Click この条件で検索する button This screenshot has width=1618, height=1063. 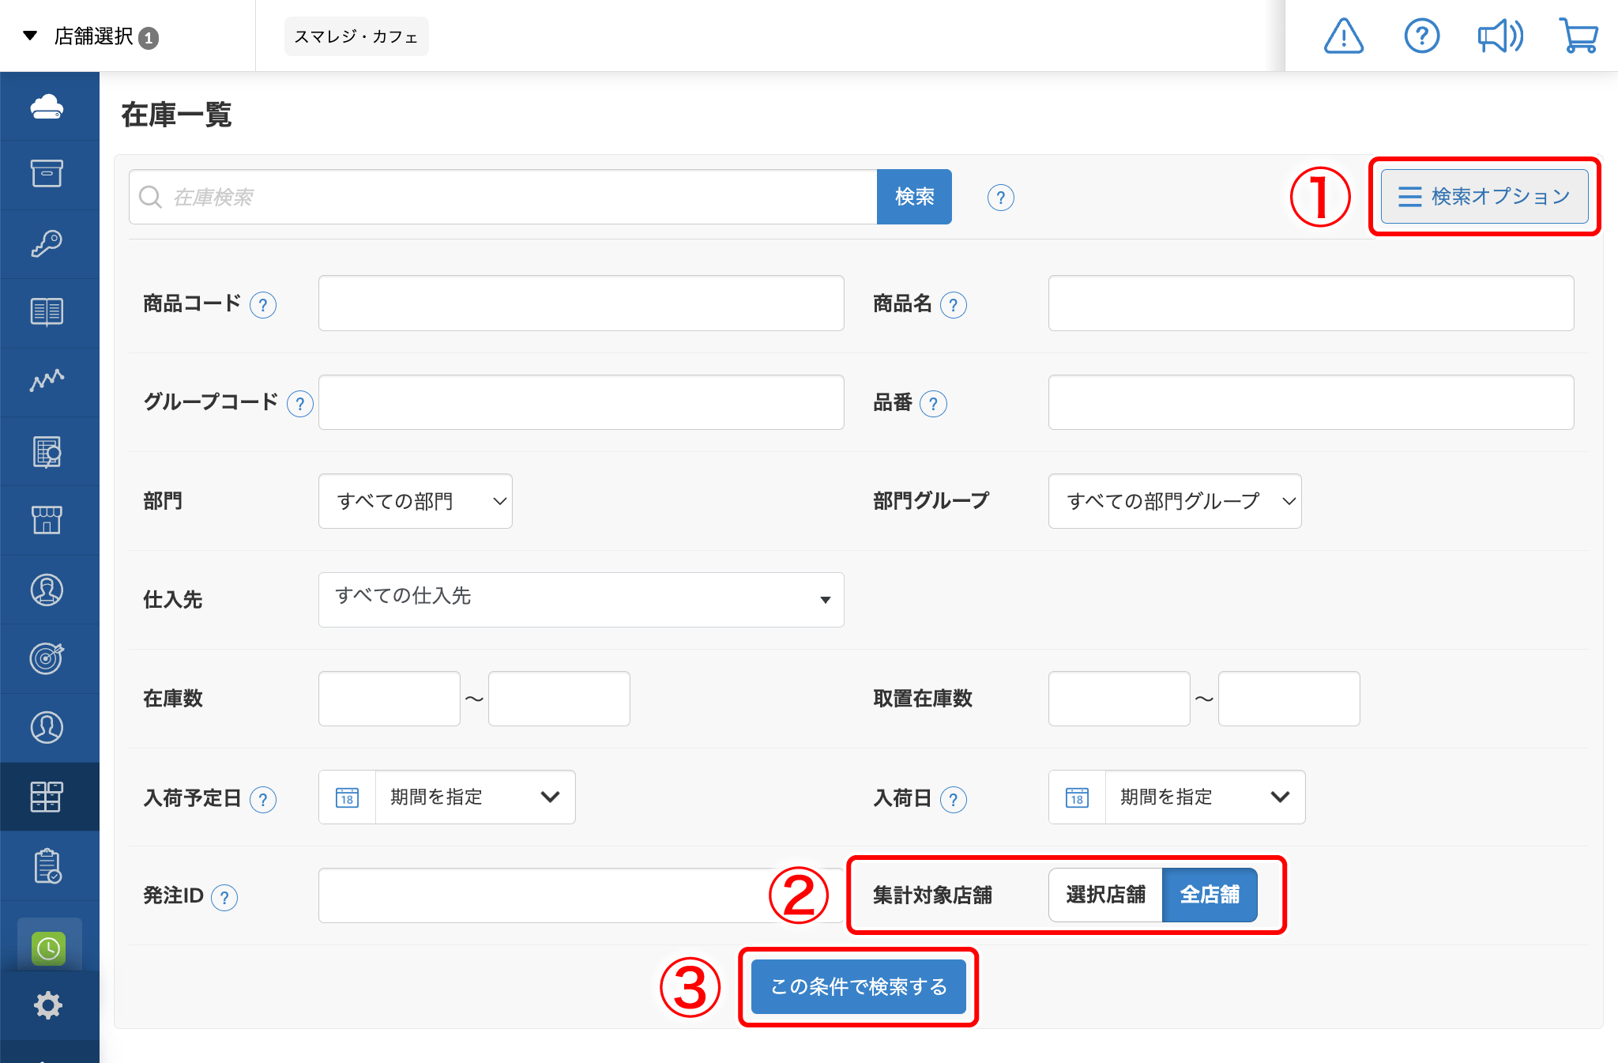tap(859, 986)
